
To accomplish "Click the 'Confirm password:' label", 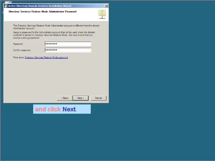I will pyautogui.click(x=22, y=50).
